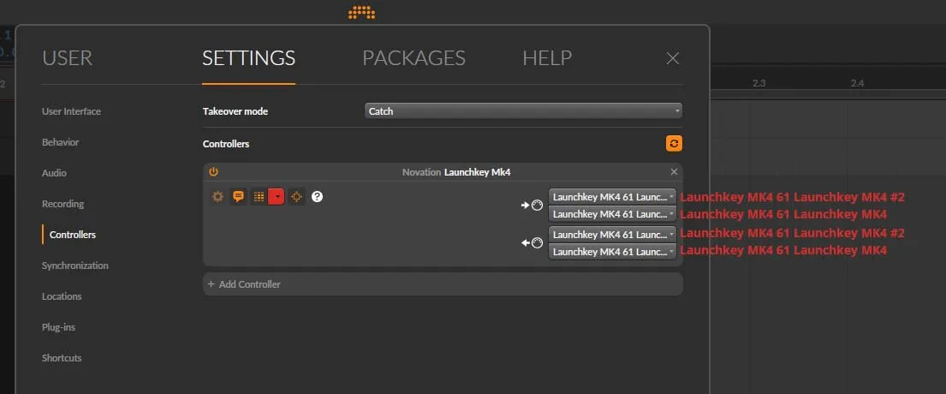Viewport: 946px width, 394px height.
Task: Toggle the Launchkey Mk4 power button
Action: 214,172
